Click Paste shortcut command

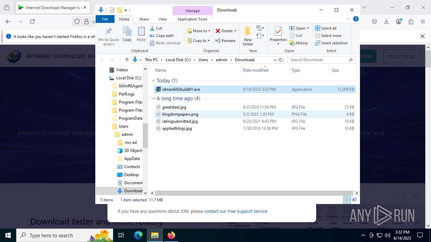click(x=165, y=43)
